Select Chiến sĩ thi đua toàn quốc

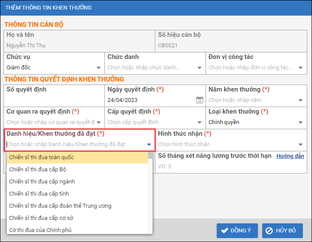77,157
